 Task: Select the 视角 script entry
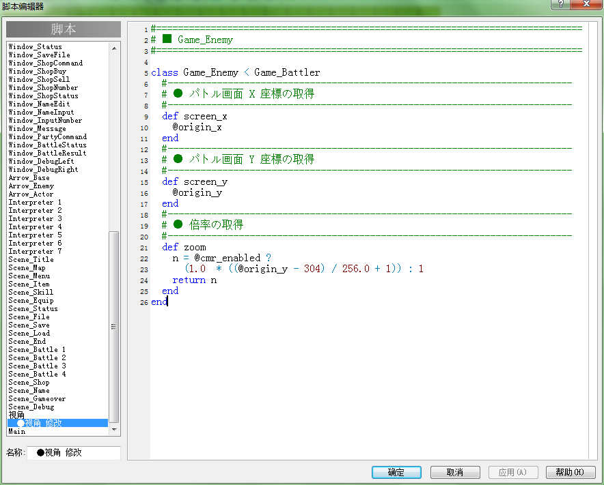coord(16,415)
